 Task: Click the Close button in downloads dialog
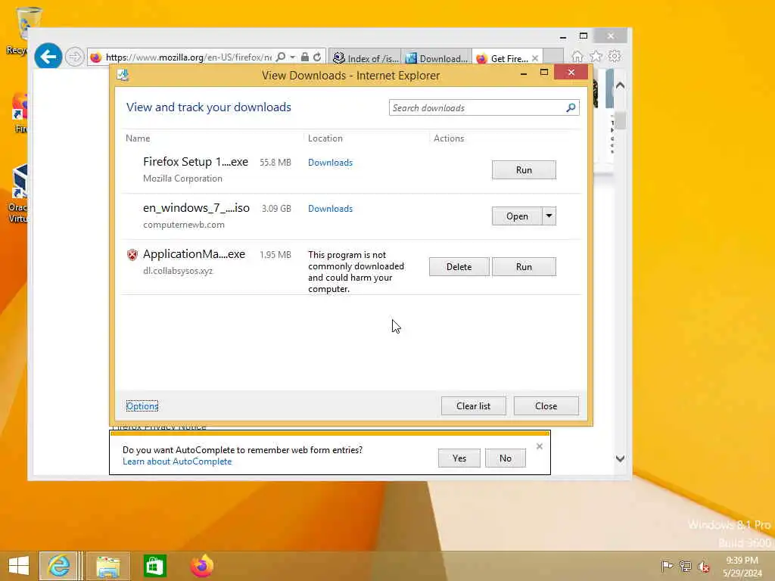[x=546, y=405]
